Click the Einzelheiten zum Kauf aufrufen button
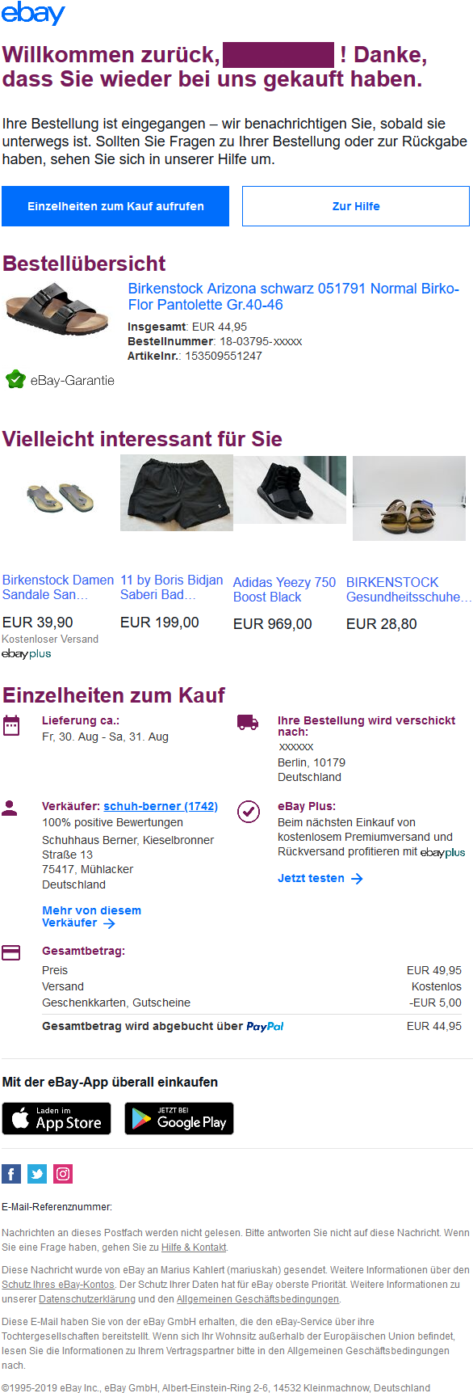Image resolution: width=473 pixels, height=1393 pixels. point(115,206)
